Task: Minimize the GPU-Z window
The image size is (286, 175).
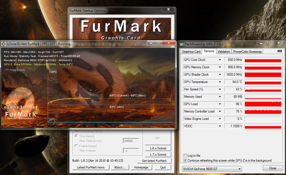Action: 261,43
